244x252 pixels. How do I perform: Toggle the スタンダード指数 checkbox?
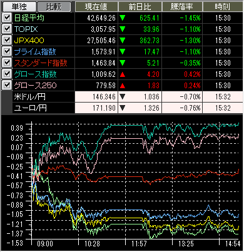pos(7,63)
